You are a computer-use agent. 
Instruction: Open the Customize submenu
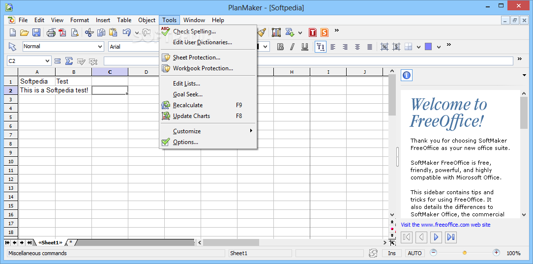(208, 131)
